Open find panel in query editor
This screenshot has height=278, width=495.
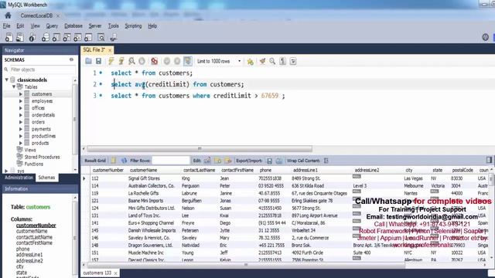coord(272,61)
